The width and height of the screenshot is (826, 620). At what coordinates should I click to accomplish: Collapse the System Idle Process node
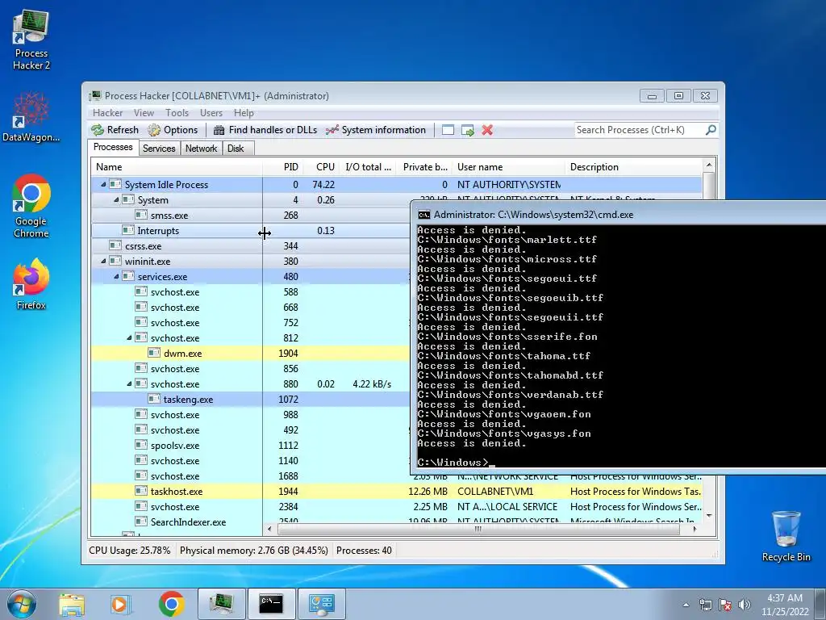(x=104, y=185)
